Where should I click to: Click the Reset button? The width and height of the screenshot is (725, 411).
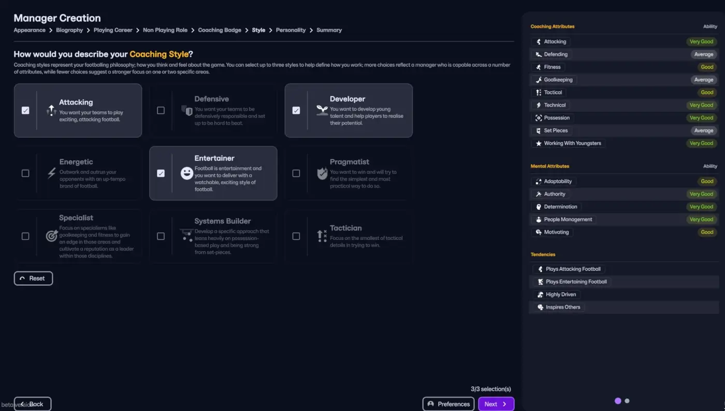tap(33, 278)
